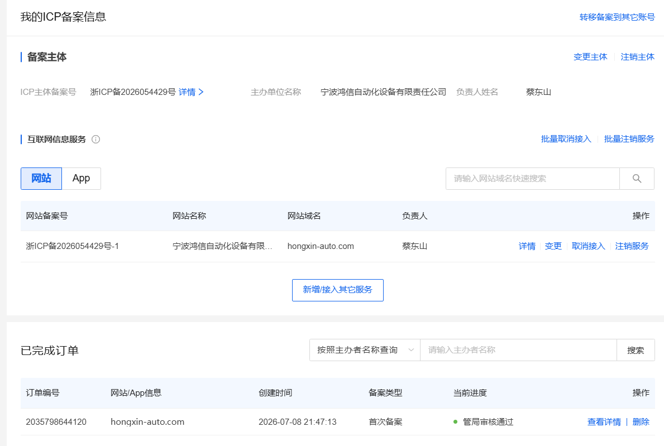
Task: Click 转移备案到其它账号 link
Action: pyautogui.click(x=617, y=17)
